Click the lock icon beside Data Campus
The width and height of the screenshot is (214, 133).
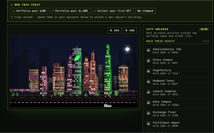point(148,103)
